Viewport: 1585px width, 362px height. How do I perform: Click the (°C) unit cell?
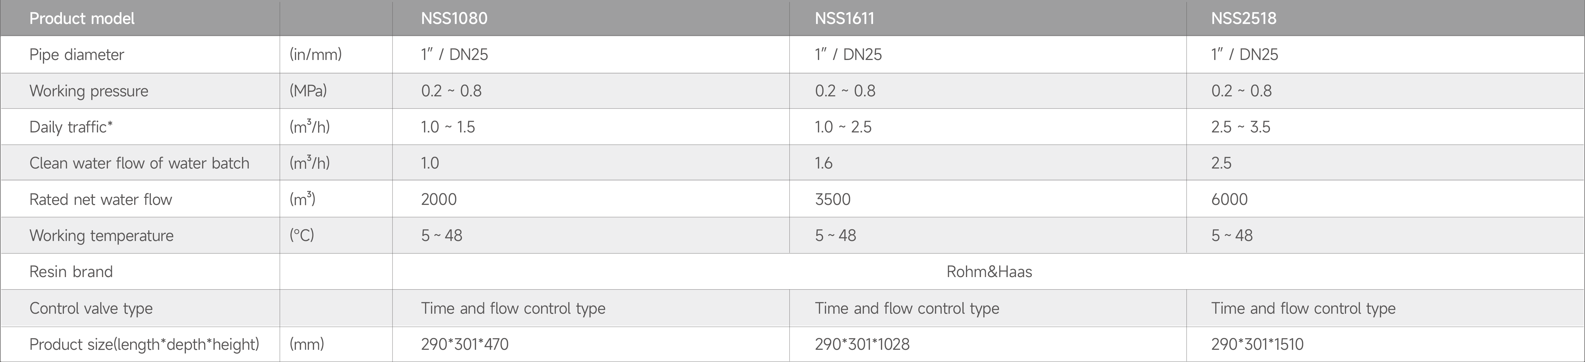[x=302, y=235]
